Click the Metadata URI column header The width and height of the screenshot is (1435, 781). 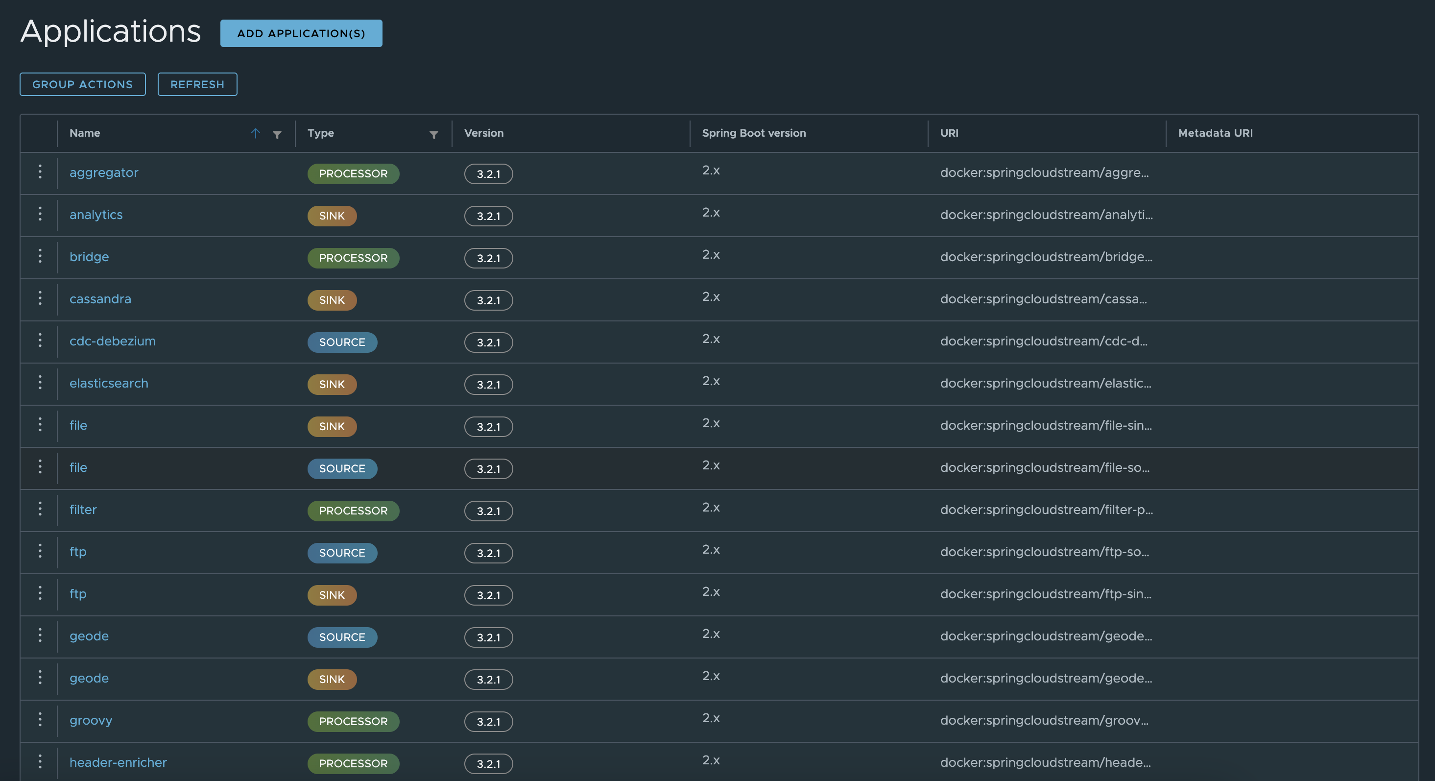click(x=1215, y=133)
